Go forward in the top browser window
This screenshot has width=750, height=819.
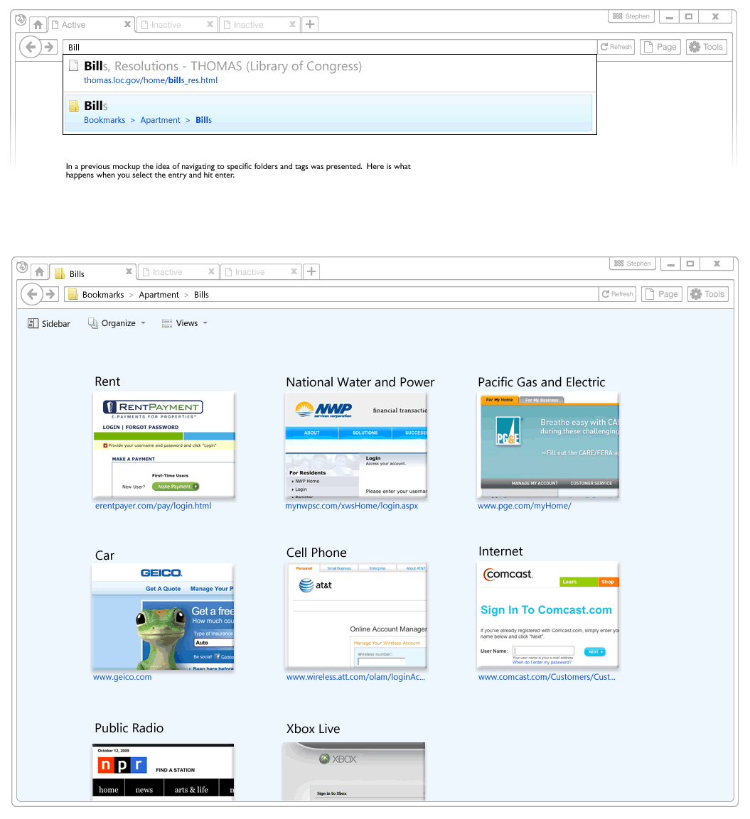pos(49,47)
